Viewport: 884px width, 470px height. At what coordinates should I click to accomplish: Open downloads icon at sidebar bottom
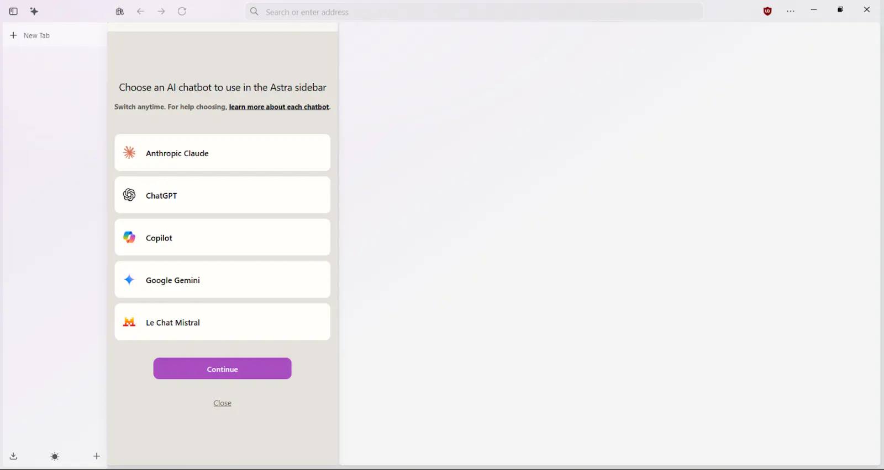click(x=13, y=456)
